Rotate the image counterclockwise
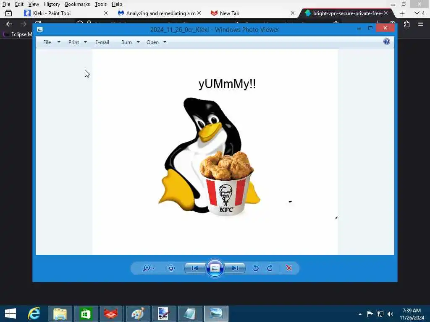The image size is (430, 322). point(256,268)
